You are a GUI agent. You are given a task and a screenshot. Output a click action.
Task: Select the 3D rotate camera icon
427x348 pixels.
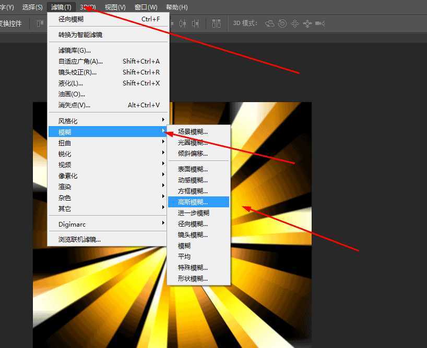tap(270, 23)
